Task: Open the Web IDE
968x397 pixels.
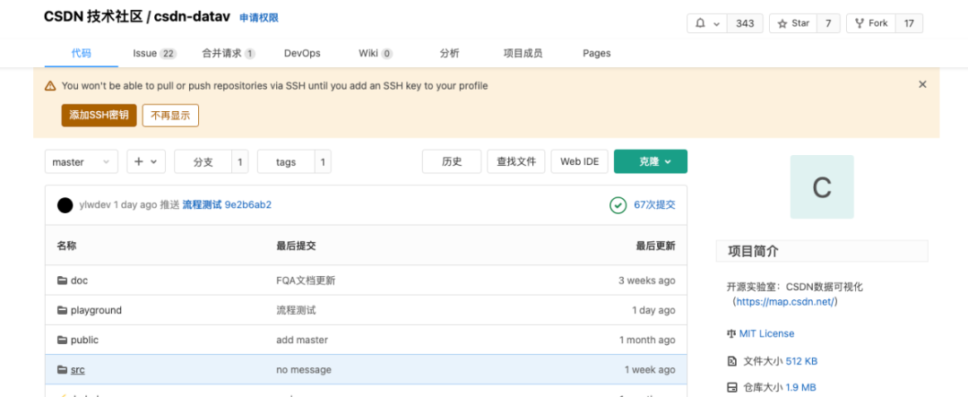Action: tap(579, 162)
